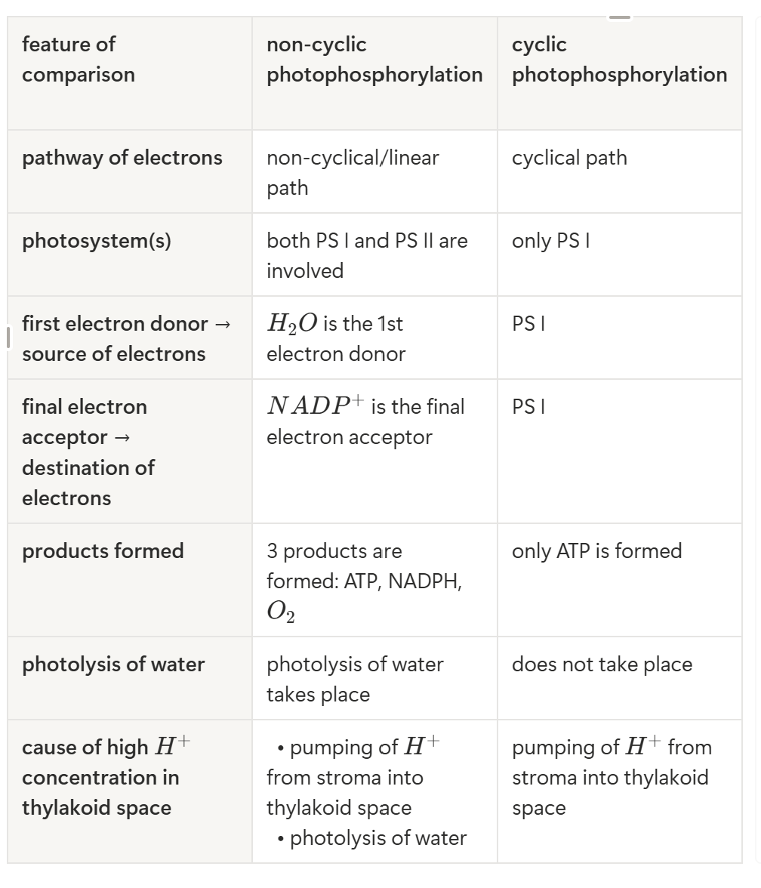
Task: Click the NADP+ equation in the final acceptor cell
Action: tap(316, 405)
